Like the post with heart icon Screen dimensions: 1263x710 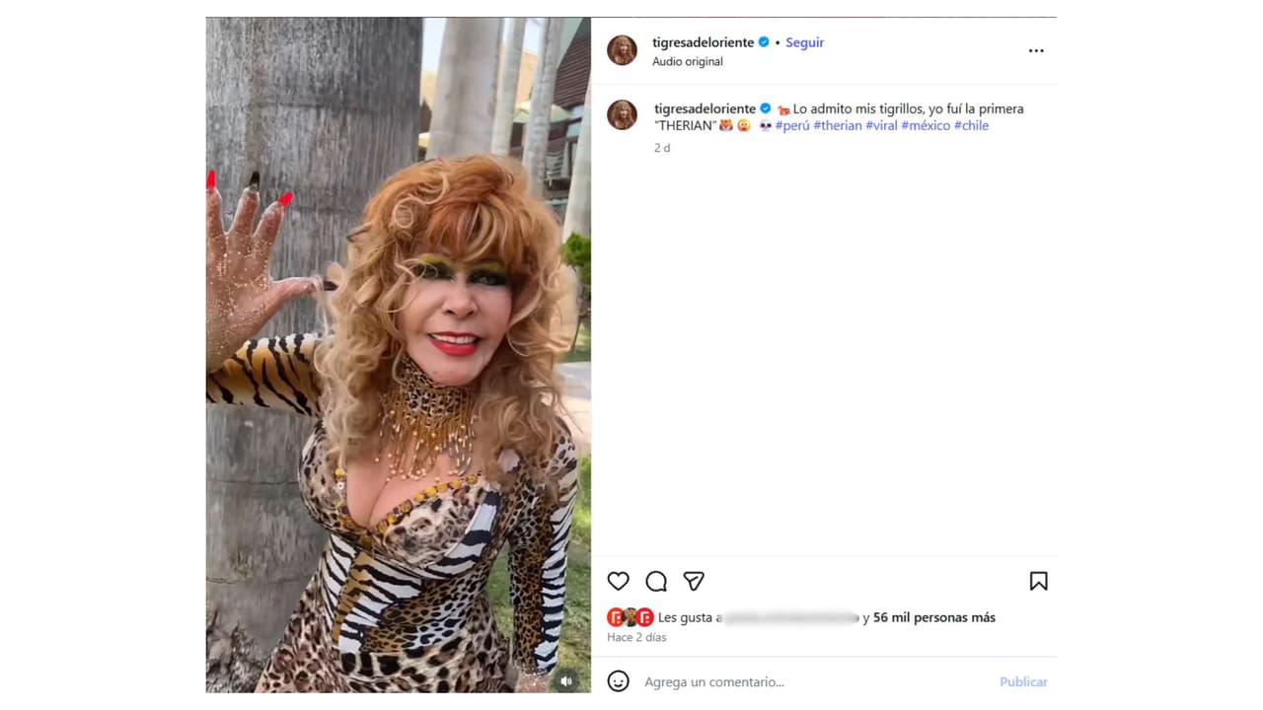click(x=618, y=581)
